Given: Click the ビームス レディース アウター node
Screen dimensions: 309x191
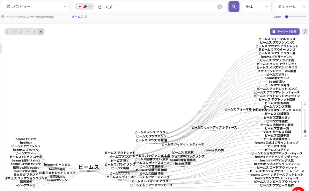Looking at the screenshot, I should point(151,181).
